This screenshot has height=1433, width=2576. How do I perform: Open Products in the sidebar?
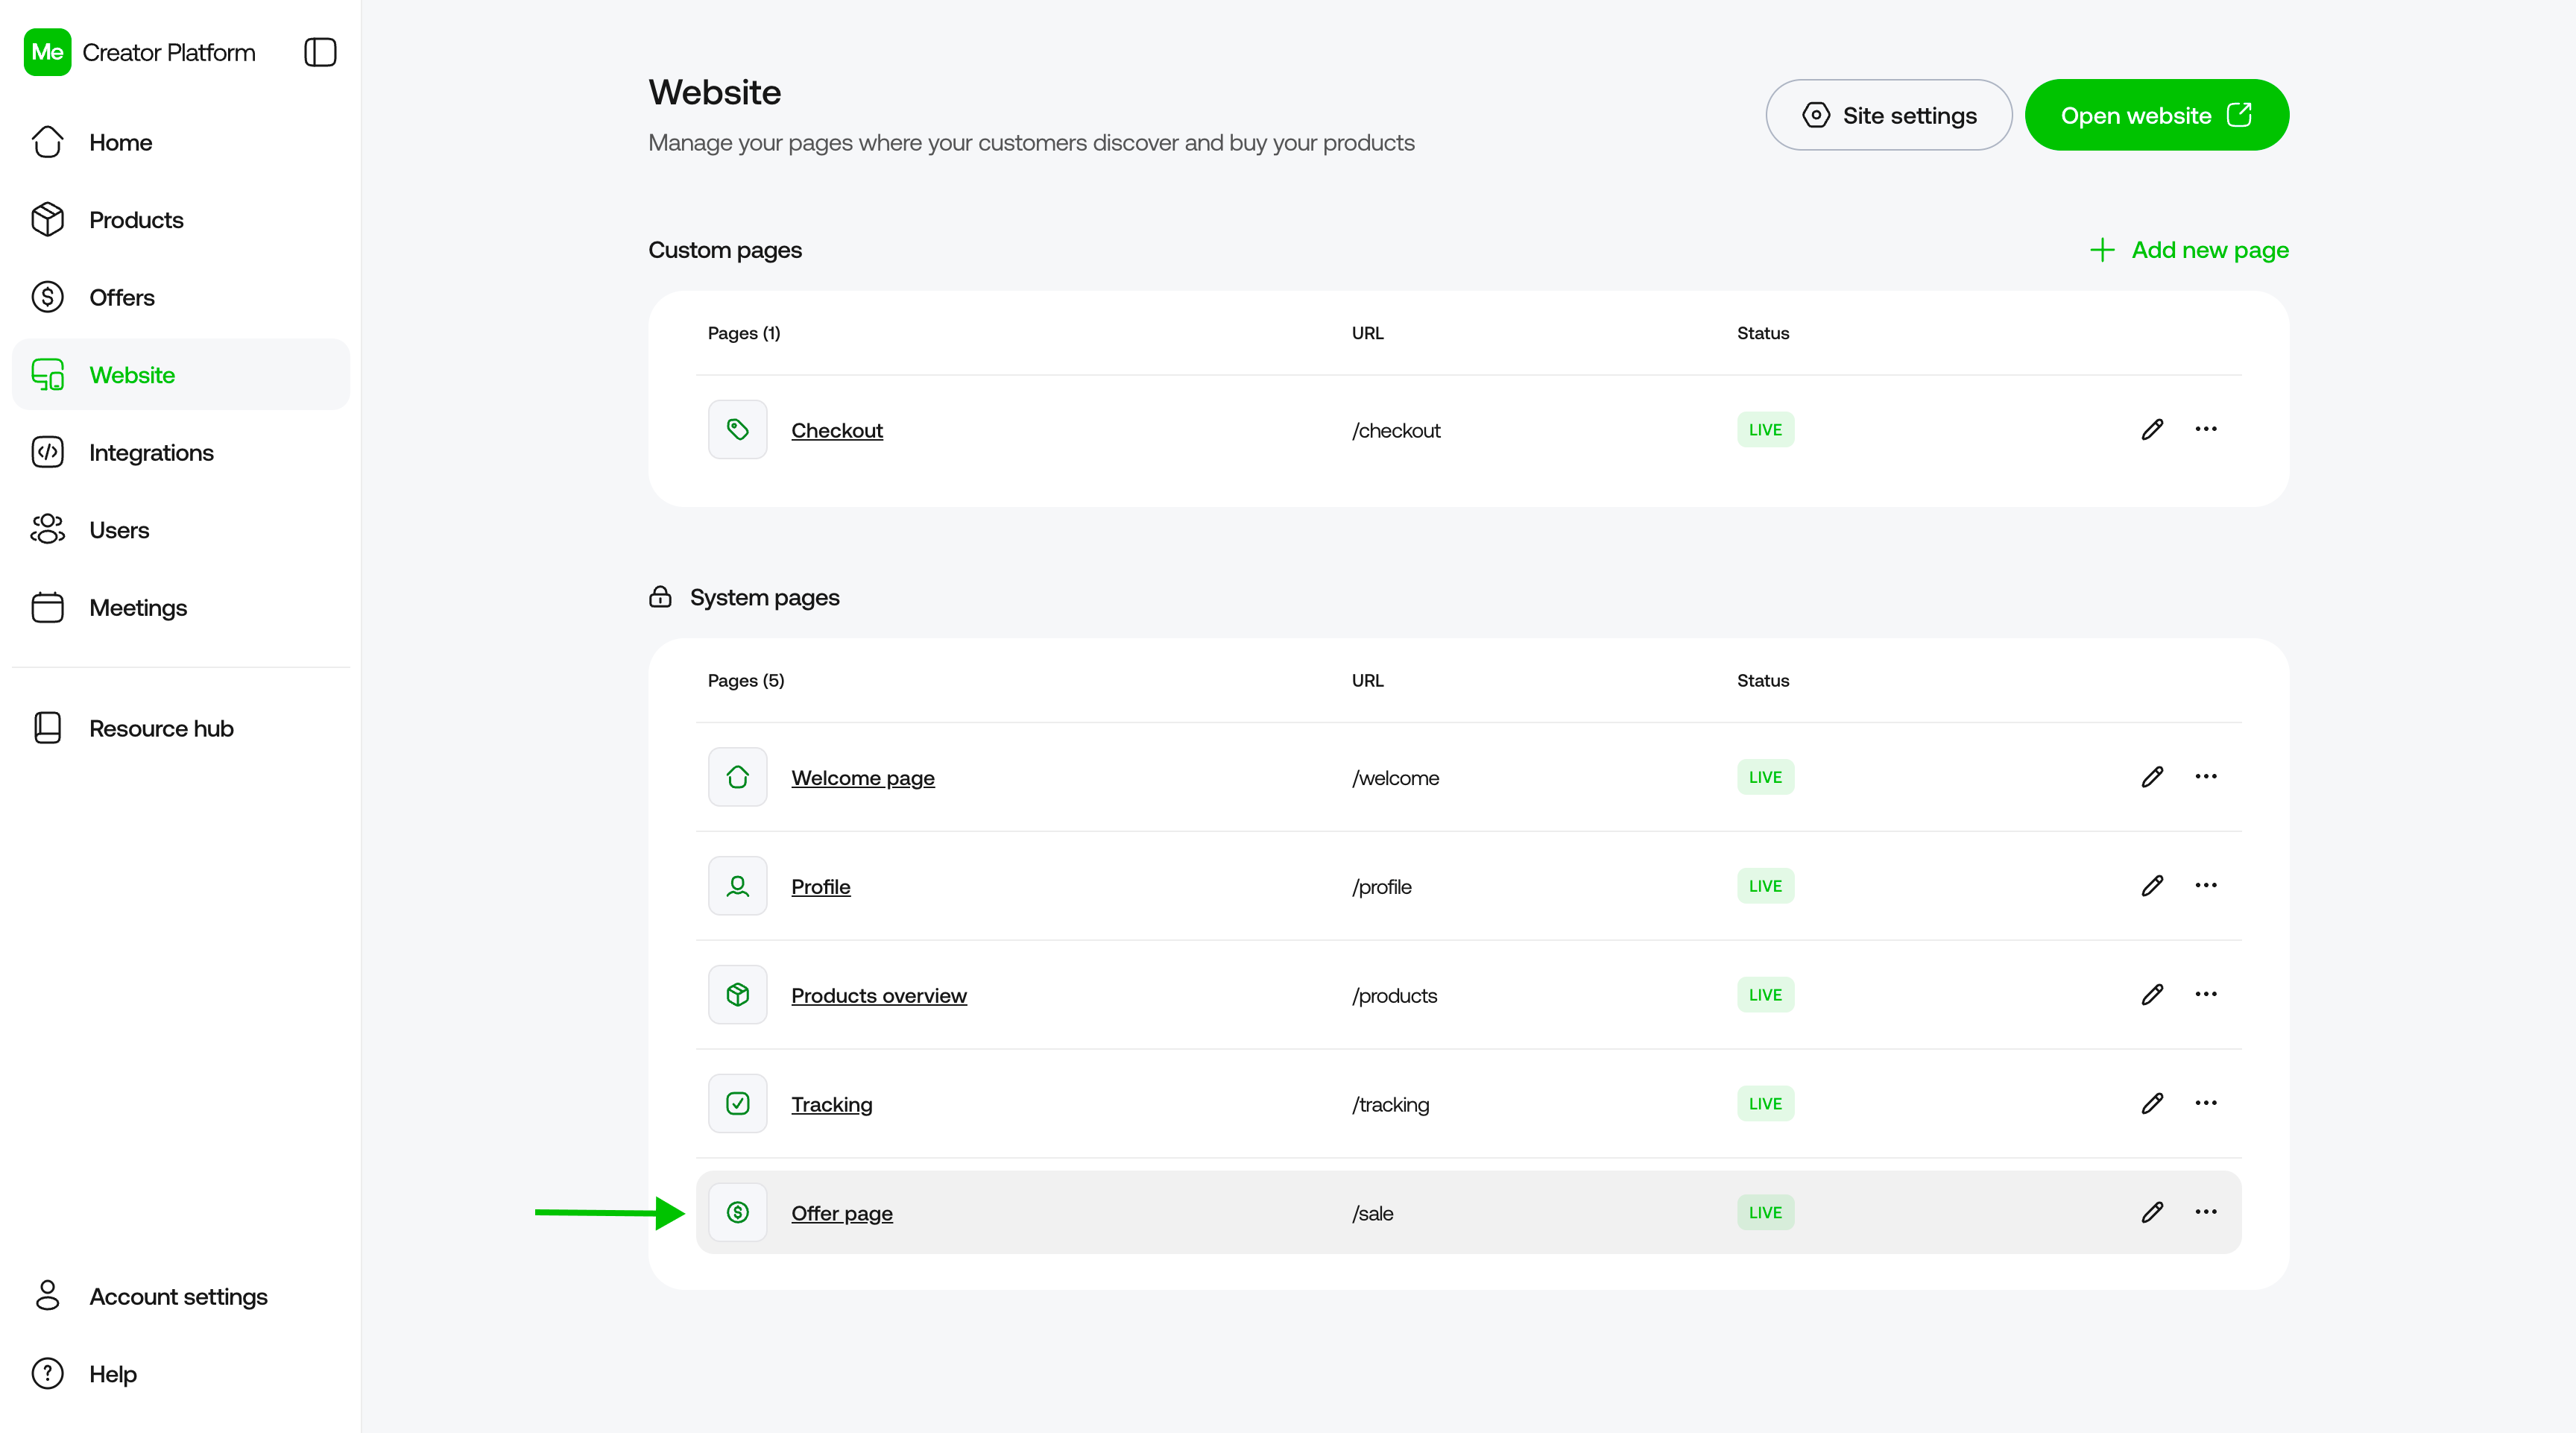click(x=181, y=220)
